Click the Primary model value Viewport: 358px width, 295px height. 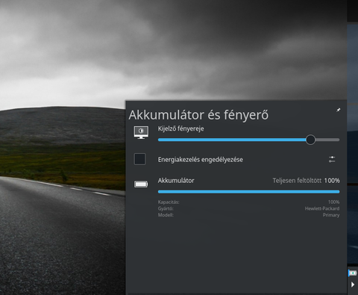click(331, 215)
